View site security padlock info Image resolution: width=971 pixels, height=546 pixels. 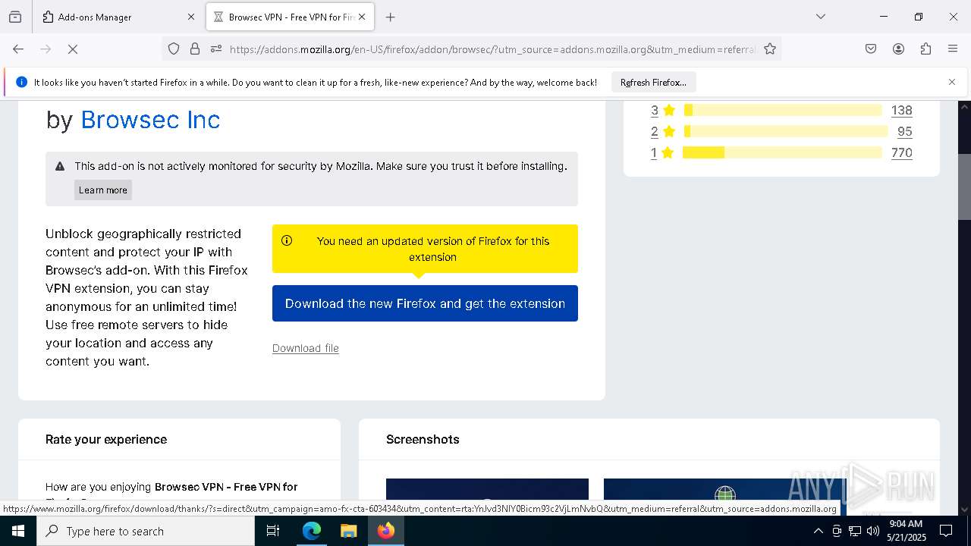(x=195, y=49)
